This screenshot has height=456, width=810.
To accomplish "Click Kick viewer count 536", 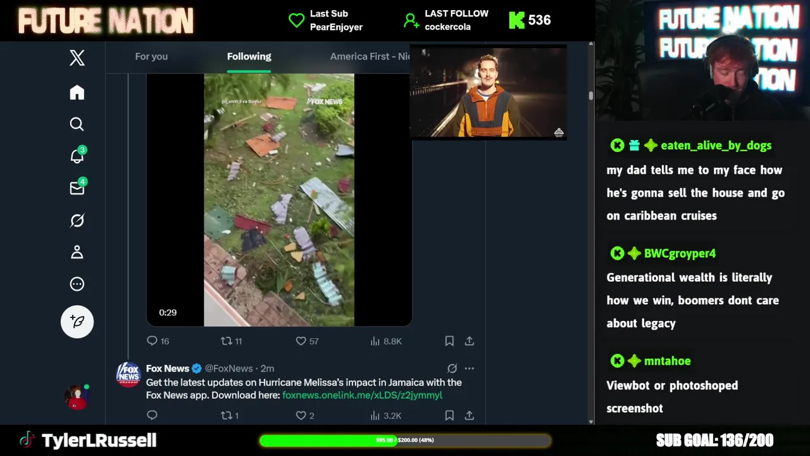I will (x=530, y=20).
